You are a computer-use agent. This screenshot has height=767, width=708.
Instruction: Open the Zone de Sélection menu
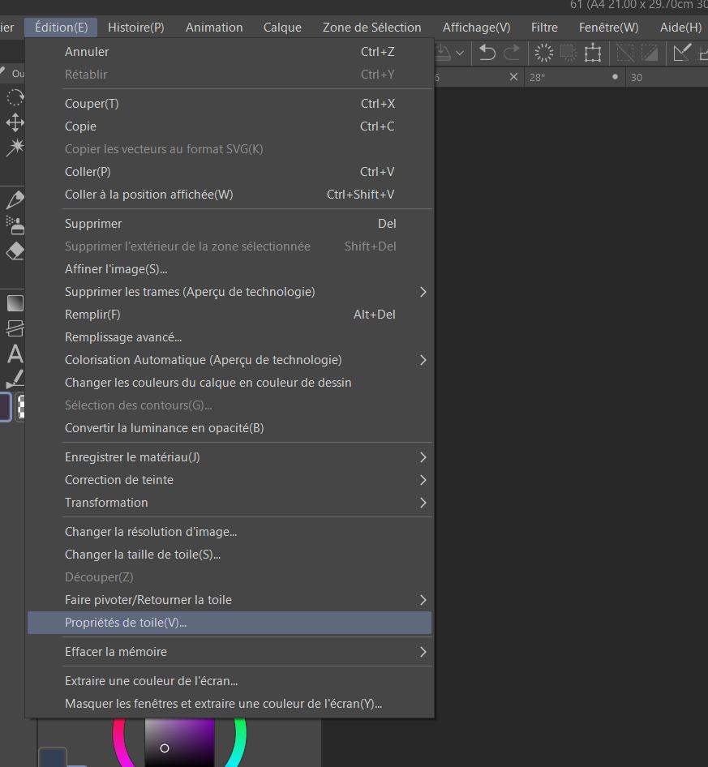point(371,28)
